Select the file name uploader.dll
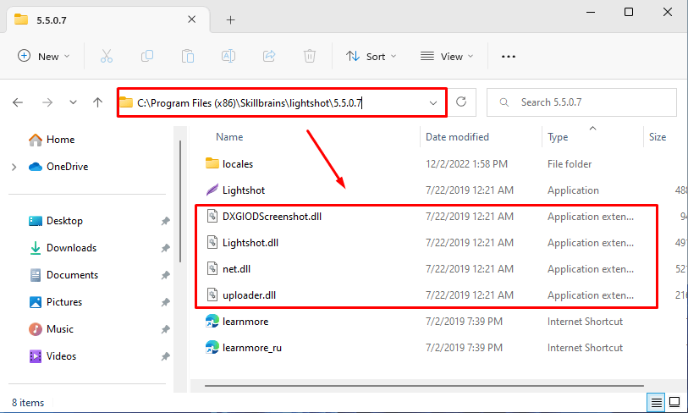Screen dimensions: 688x413 pyautogui.click(x=249, y=295)
